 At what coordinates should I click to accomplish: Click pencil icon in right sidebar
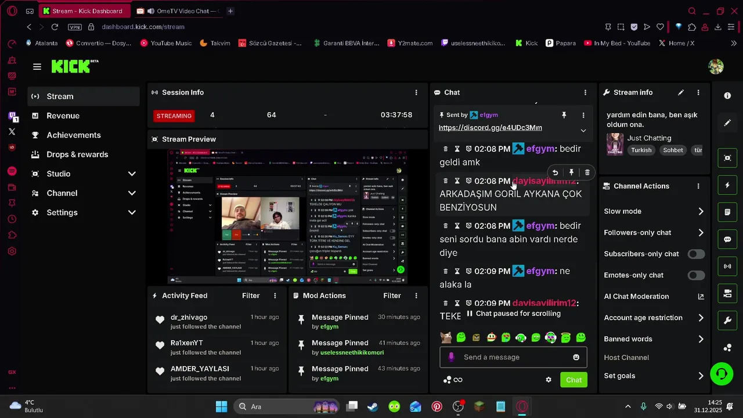click(727, 123)
